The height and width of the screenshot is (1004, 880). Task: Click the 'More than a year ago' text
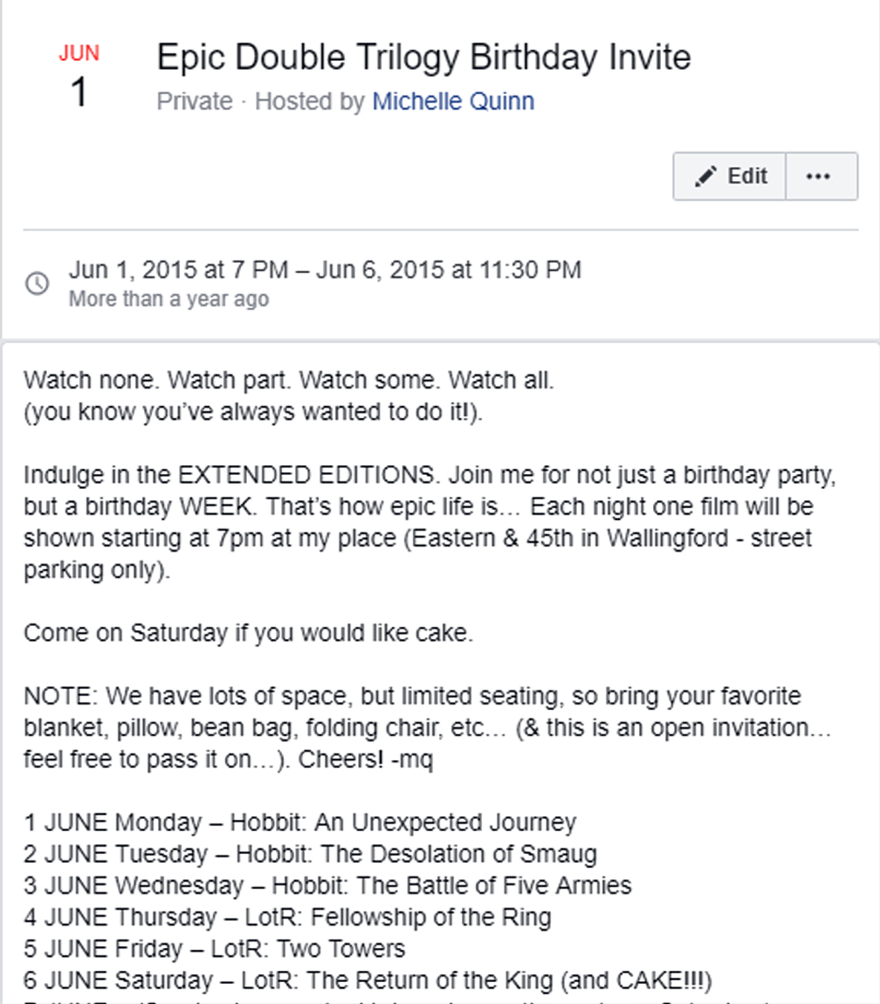click(169, 299)
